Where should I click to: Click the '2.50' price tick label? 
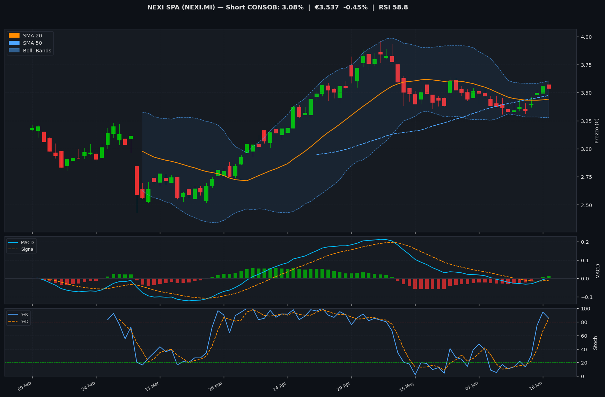tap(586, 205)
